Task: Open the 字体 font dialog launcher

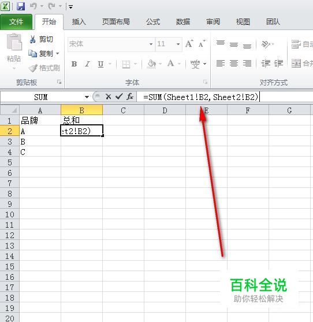Action: 205,82
